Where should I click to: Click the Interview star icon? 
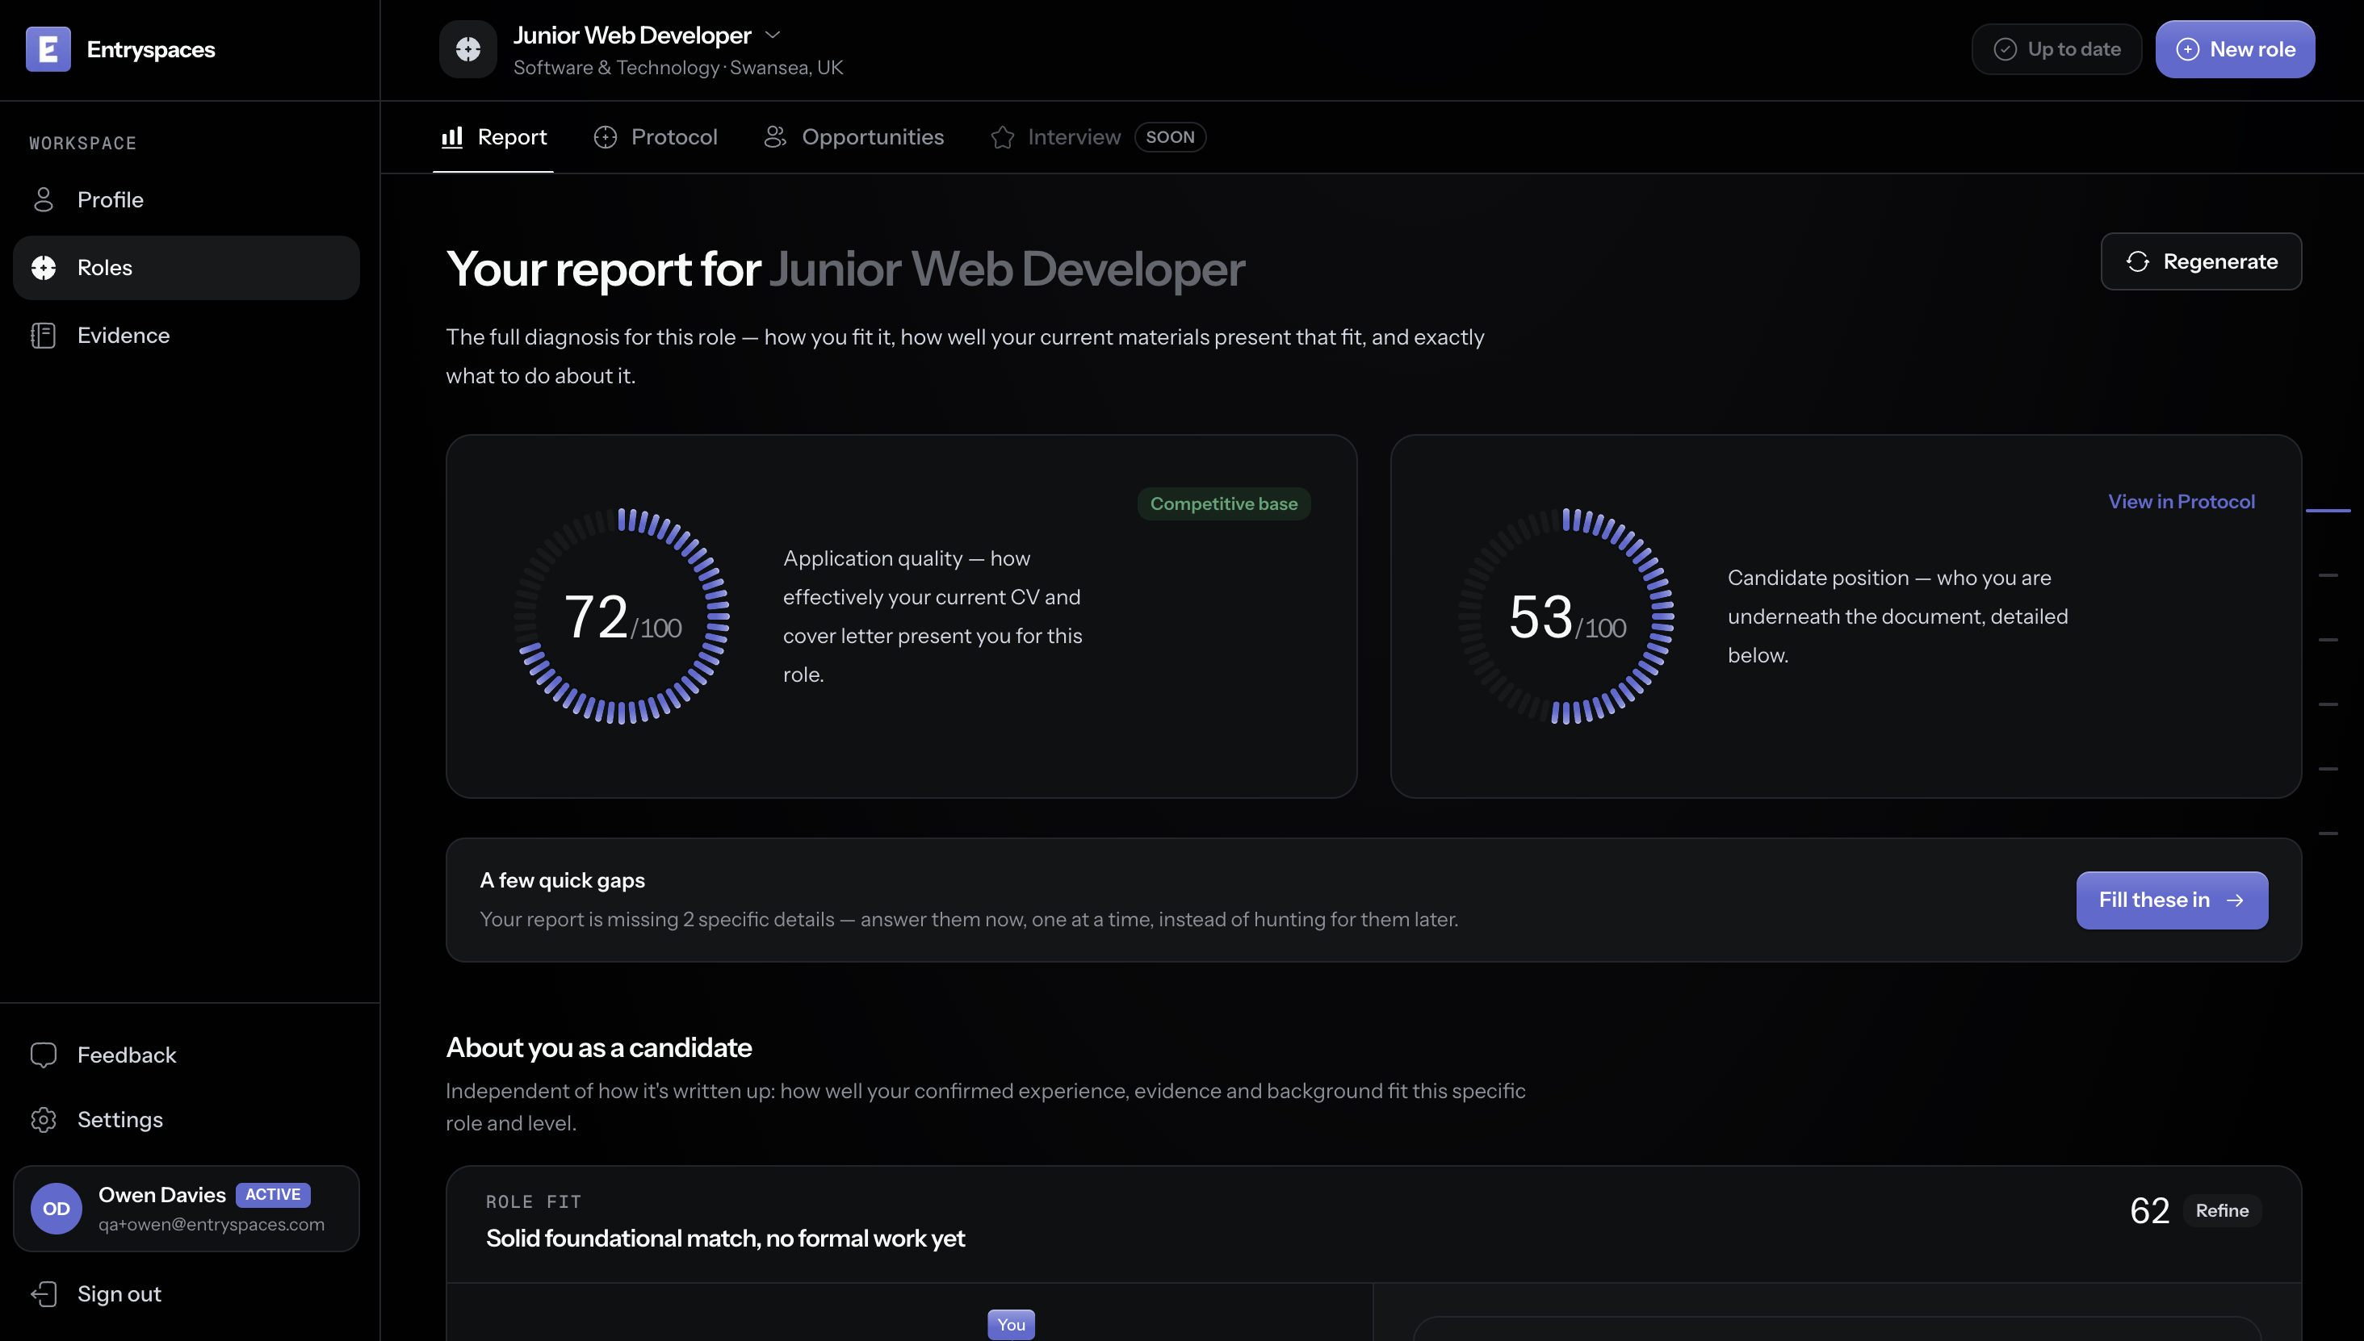[1003, 137]
